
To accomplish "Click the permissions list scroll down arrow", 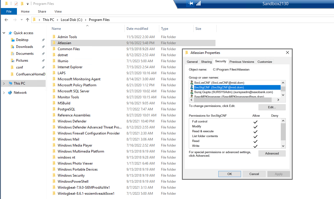I will click(x=283, y=146).
